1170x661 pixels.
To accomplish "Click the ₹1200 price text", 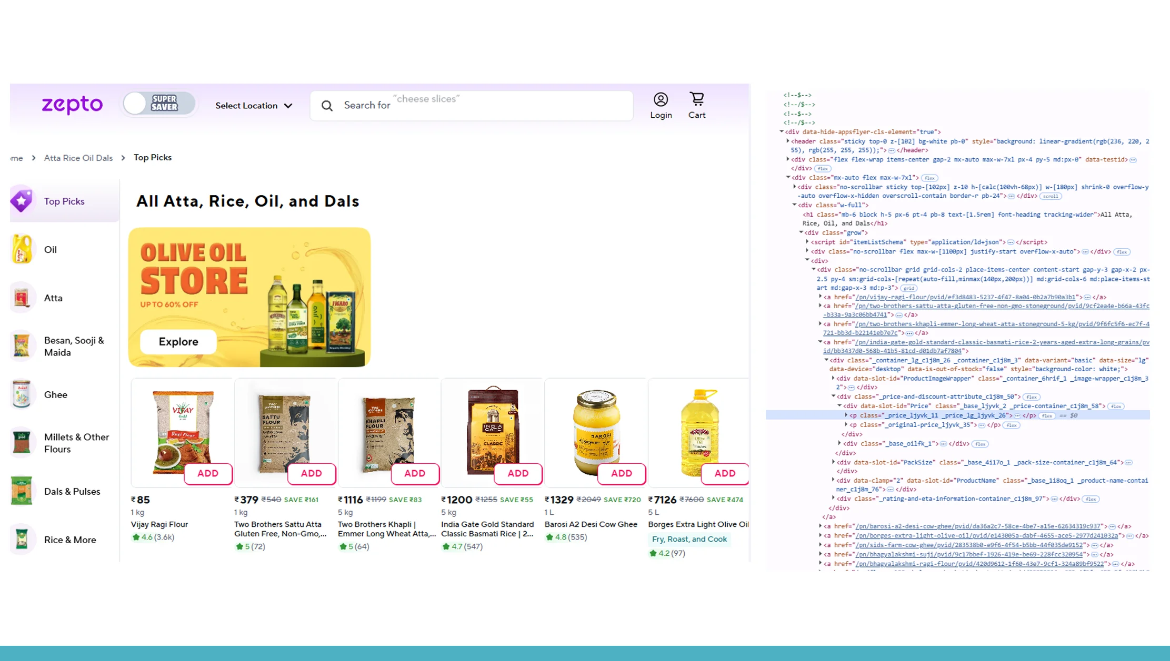I will 457,500.
